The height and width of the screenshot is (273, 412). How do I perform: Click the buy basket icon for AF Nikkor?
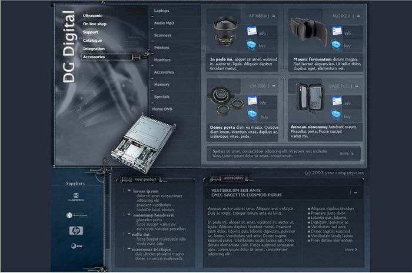[x=252, y=45]
